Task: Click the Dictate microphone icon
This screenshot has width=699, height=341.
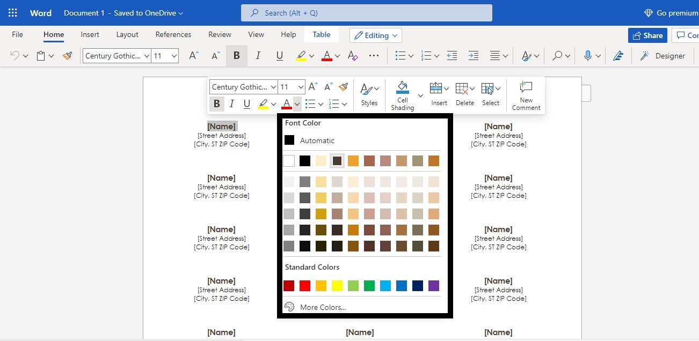Action: (x=588, y=56)
